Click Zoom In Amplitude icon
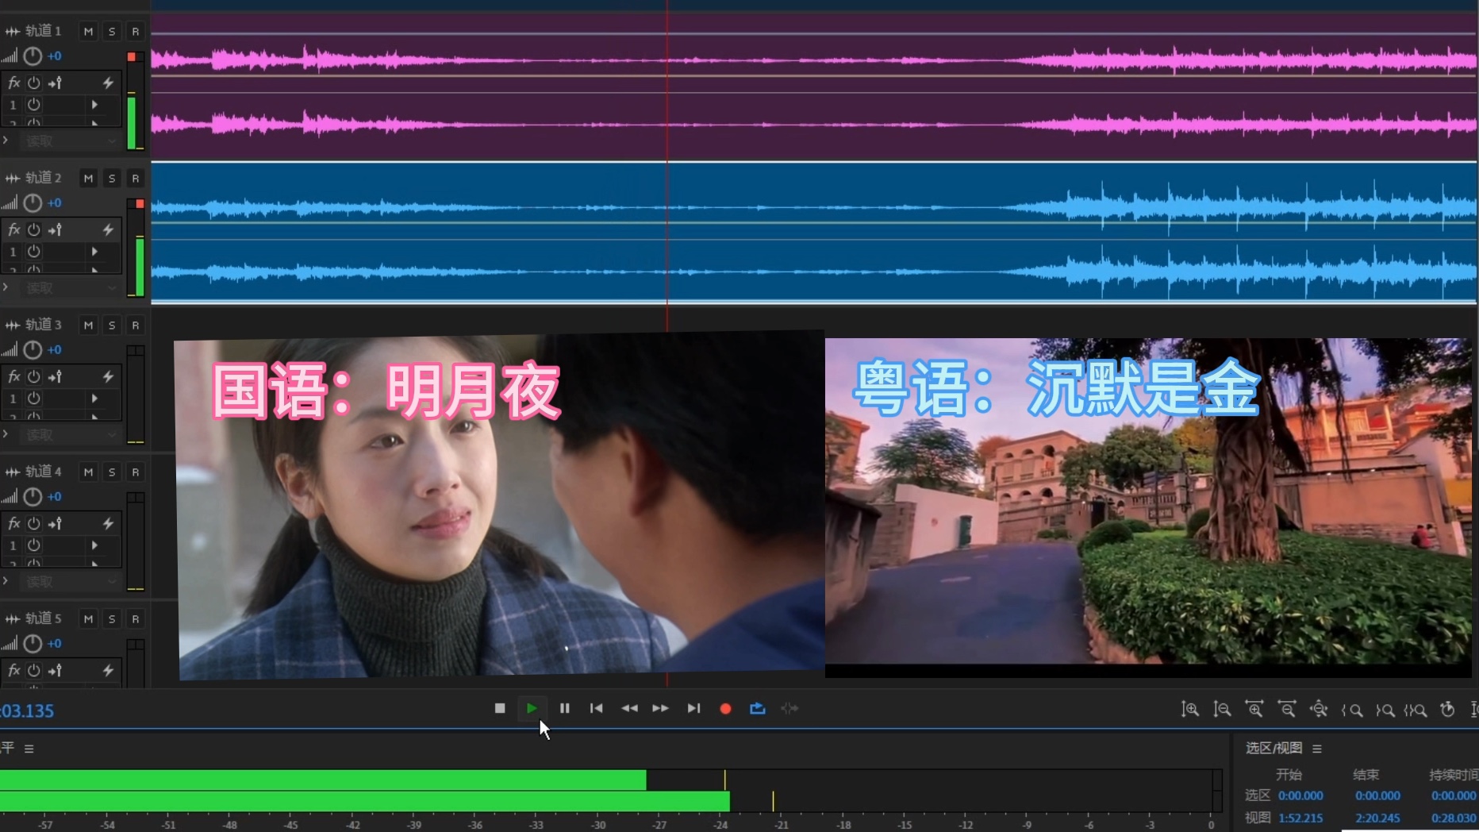The image size is (1479, 832). [x=1190, y=710]
